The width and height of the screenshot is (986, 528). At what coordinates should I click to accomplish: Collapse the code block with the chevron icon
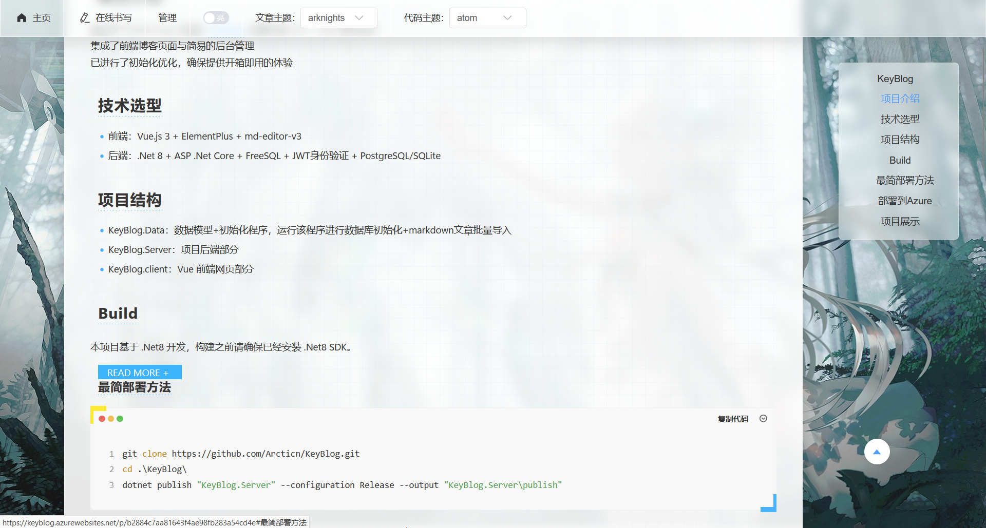pyautogui.click(x=763, y=419)
